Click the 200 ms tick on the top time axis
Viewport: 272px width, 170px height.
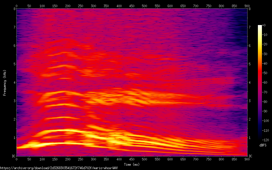tap(68, 6)
